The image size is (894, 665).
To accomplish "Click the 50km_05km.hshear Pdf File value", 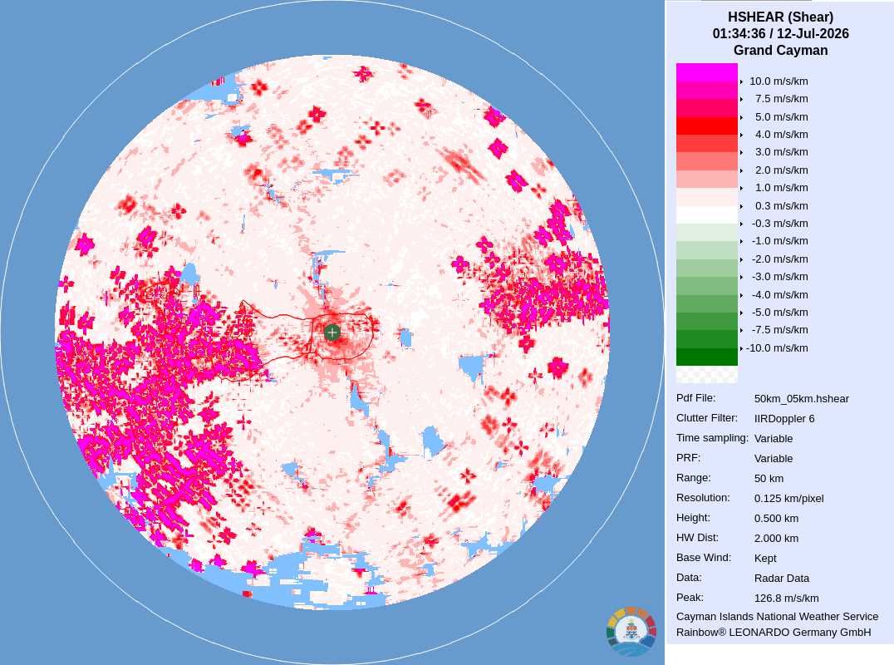I will 802,399.
